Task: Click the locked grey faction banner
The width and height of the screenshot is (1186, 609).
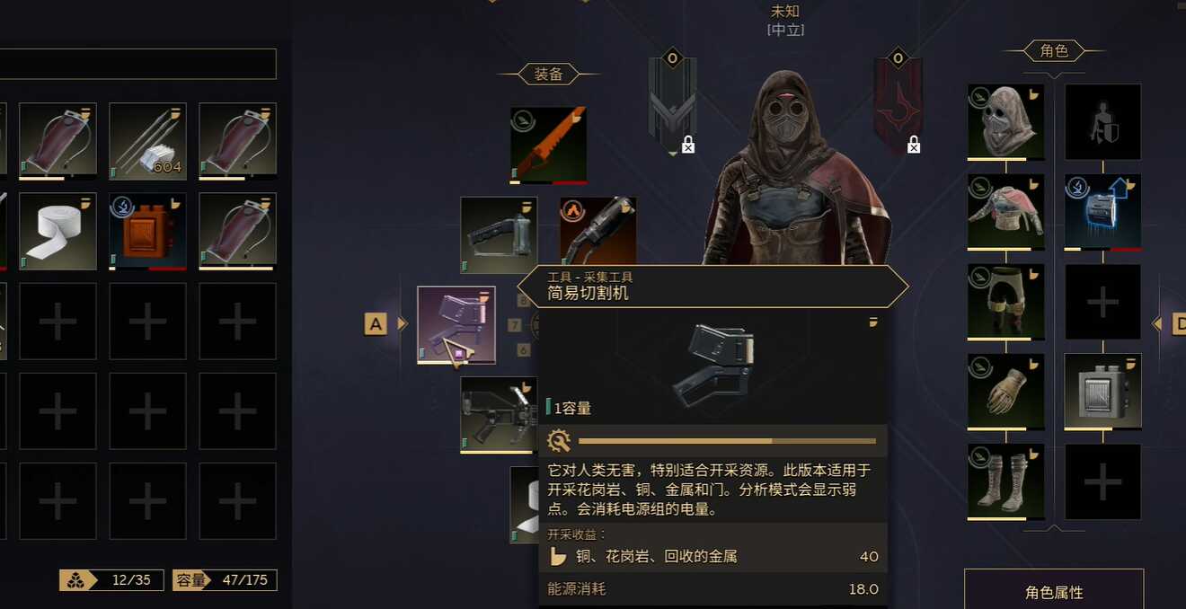Action: pyautogui.click(x=672, y=101)
